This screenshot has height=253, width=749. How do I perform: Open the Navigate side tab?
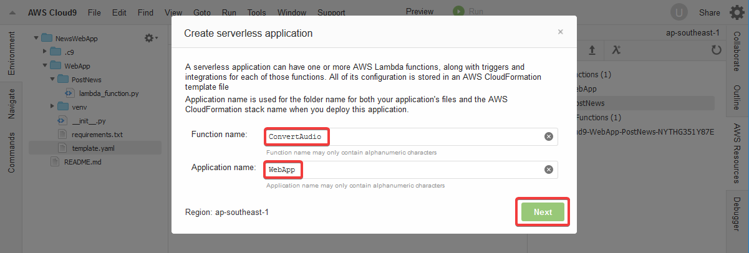pos(11,103)
